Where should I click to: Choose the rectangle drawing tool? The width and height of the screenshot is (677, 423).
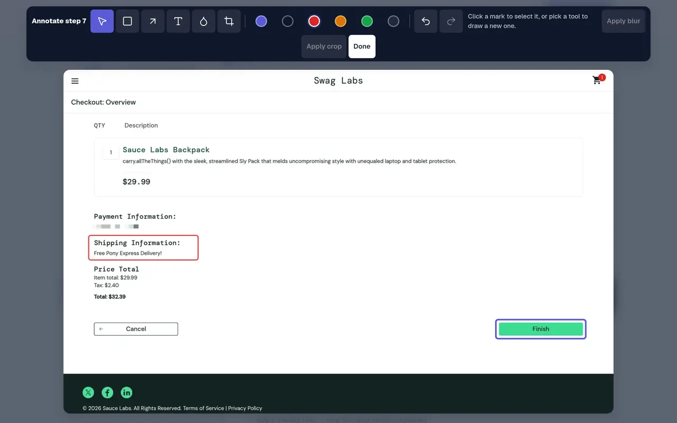point(127,21)
